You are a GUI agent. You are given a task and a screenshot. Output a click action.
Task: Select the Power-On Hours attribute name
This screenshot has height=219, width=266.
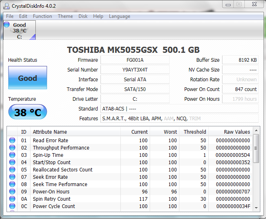point(51,191)
